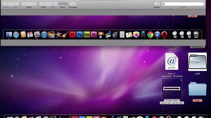211x118 pixels.
Task: Click the Previous page button in Preview
Action: coord(7,4)
